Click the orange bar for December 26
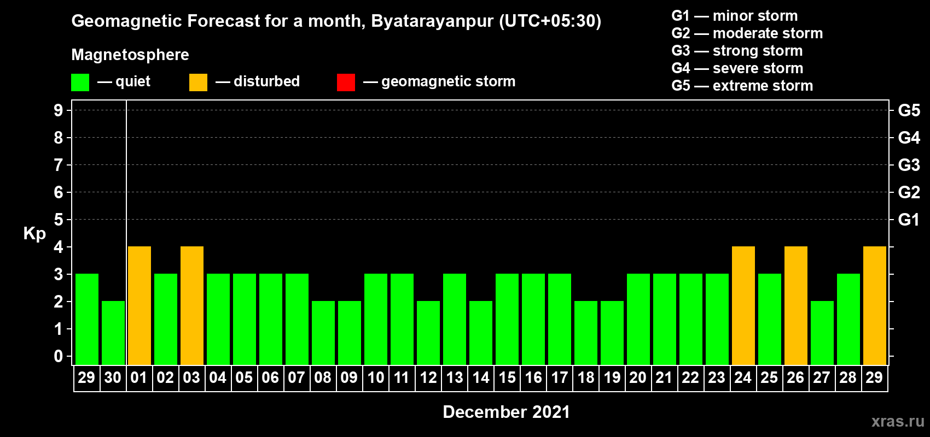This screenshot has height=437, width=930. coord(796,306)
